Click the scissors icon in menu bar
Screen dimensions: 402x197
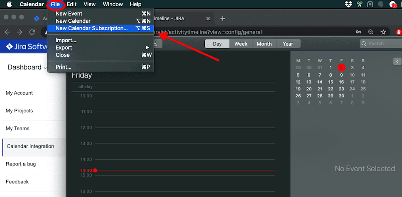(360, 4)
